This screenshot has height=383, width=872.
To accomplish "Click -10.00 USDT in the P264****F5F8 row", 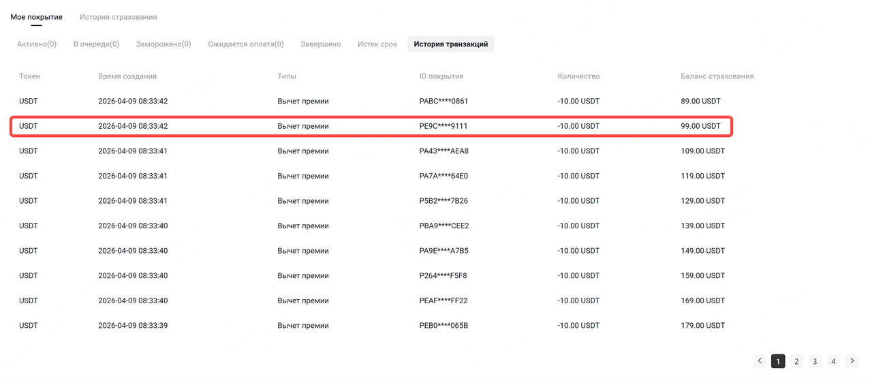I will coord(579,275).
